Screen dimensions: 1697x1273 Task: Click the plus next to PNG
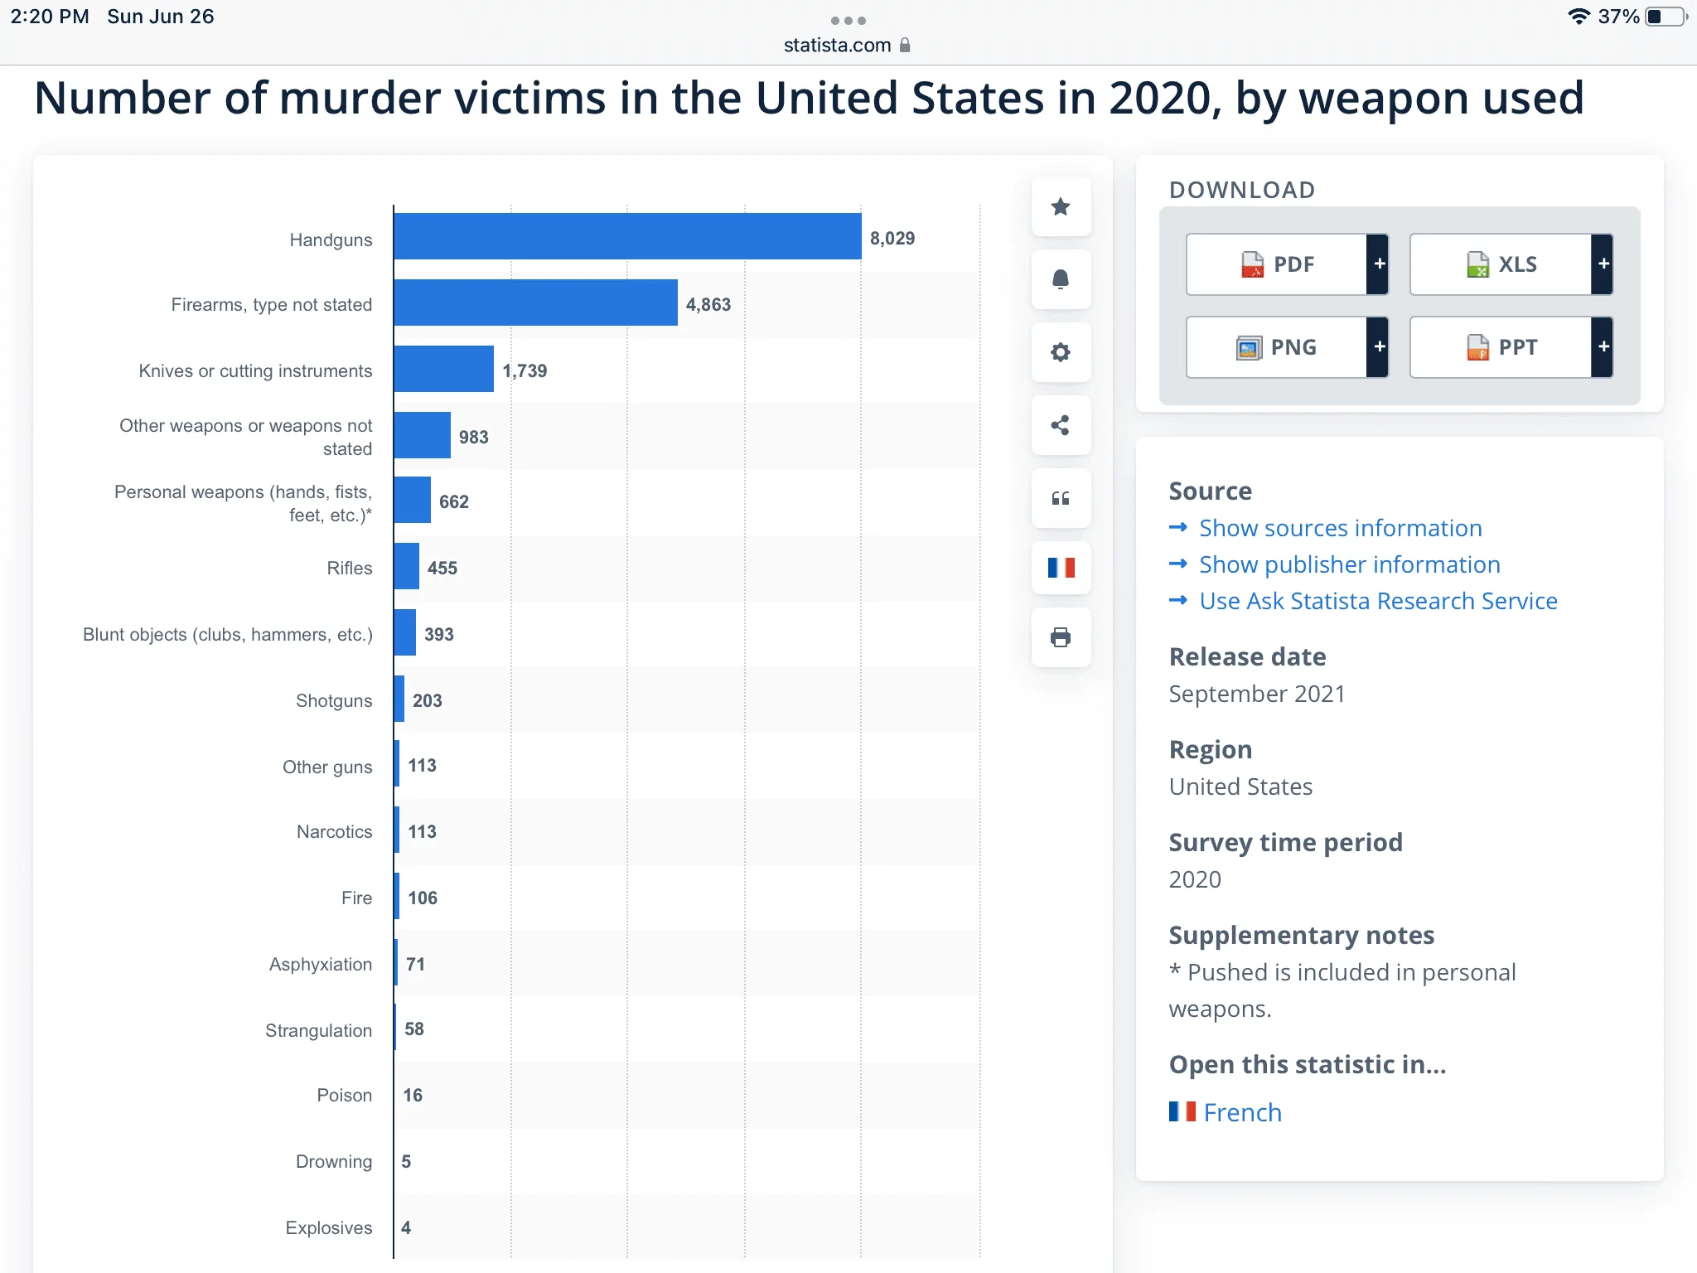[x=1379, y=347]
